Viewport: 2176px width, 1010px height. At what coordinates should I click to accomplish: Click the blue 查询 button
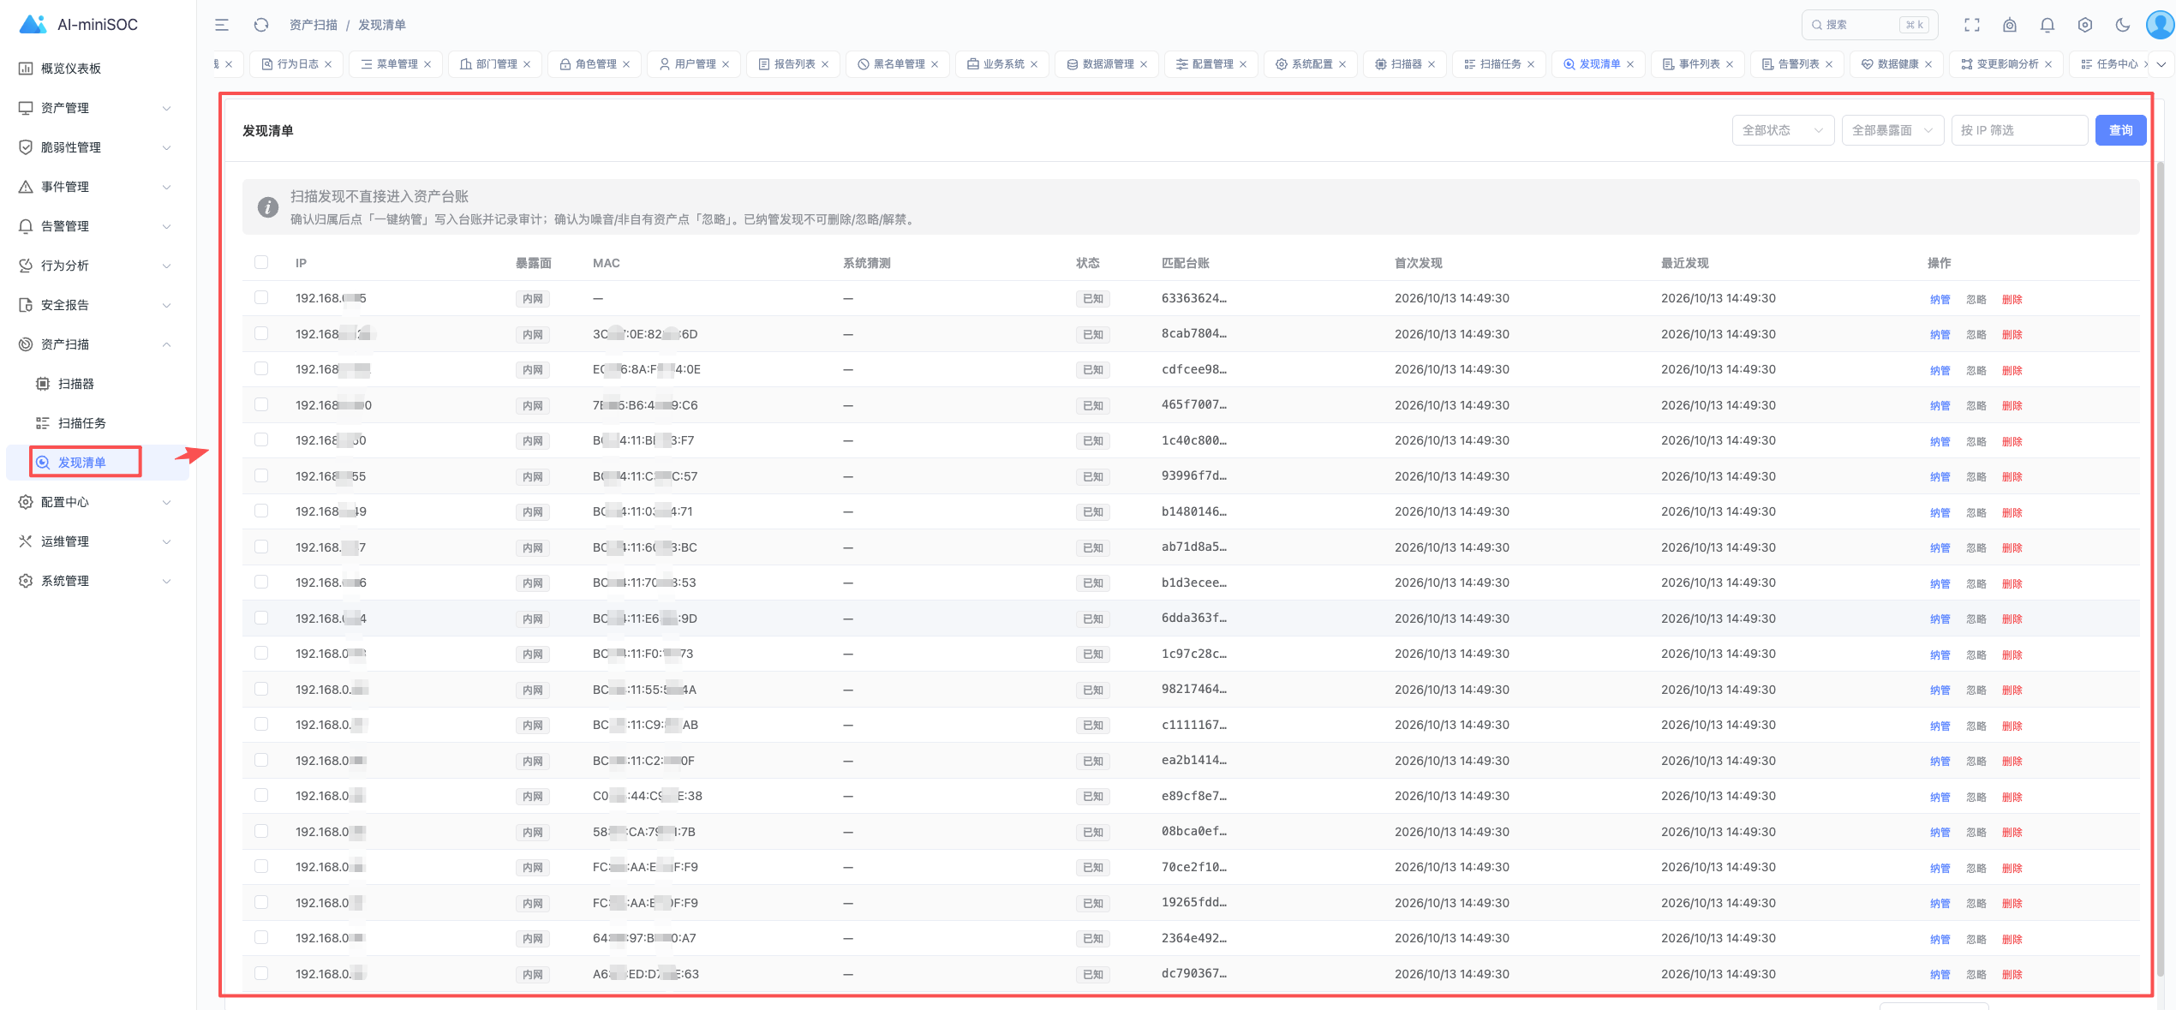point(2120,130)
